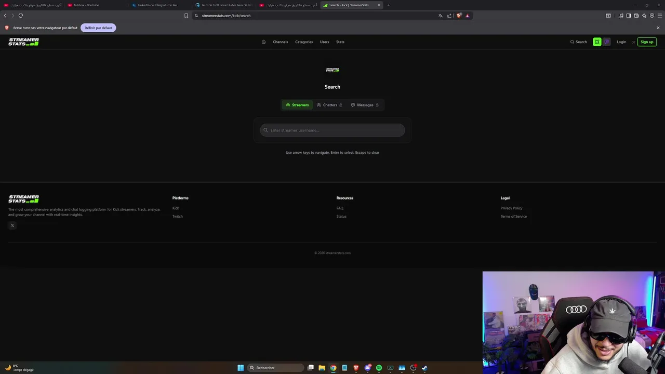Click the share page icon
This screenshot has width=665, height=374.
click(449, 16)
